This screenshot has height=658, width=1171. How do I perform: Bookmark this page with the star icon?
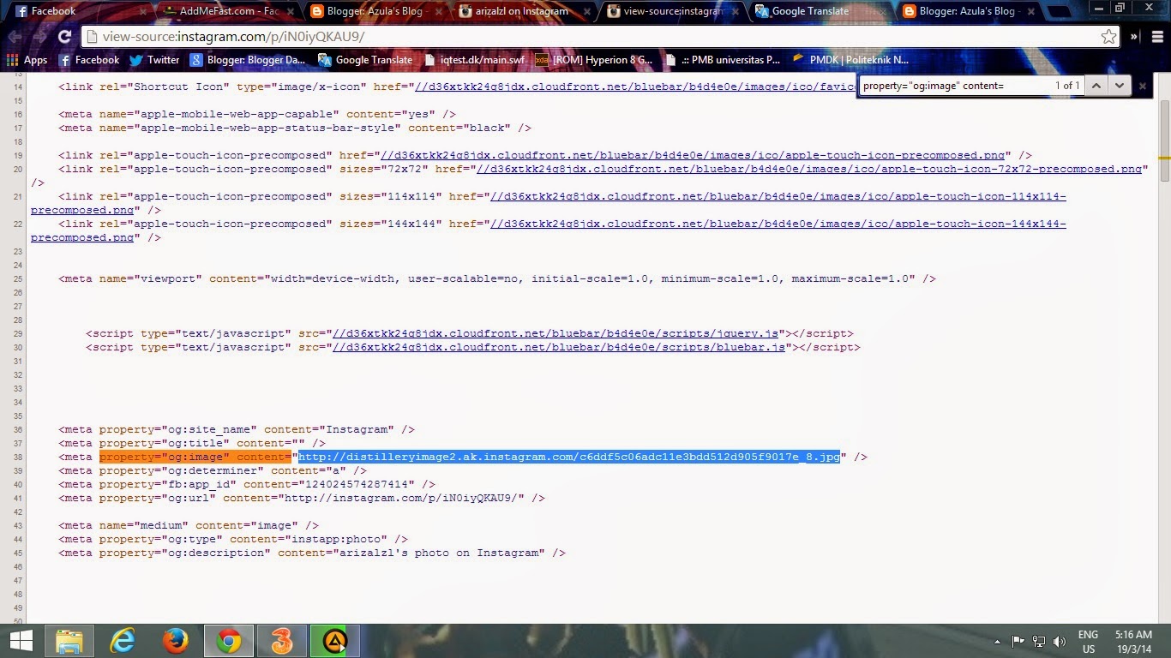(1108, 37)
